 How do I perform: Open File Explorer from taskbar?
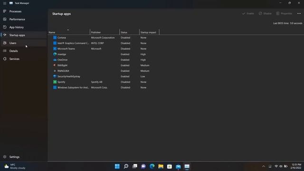pyautogui.click(x=161, y=166)
